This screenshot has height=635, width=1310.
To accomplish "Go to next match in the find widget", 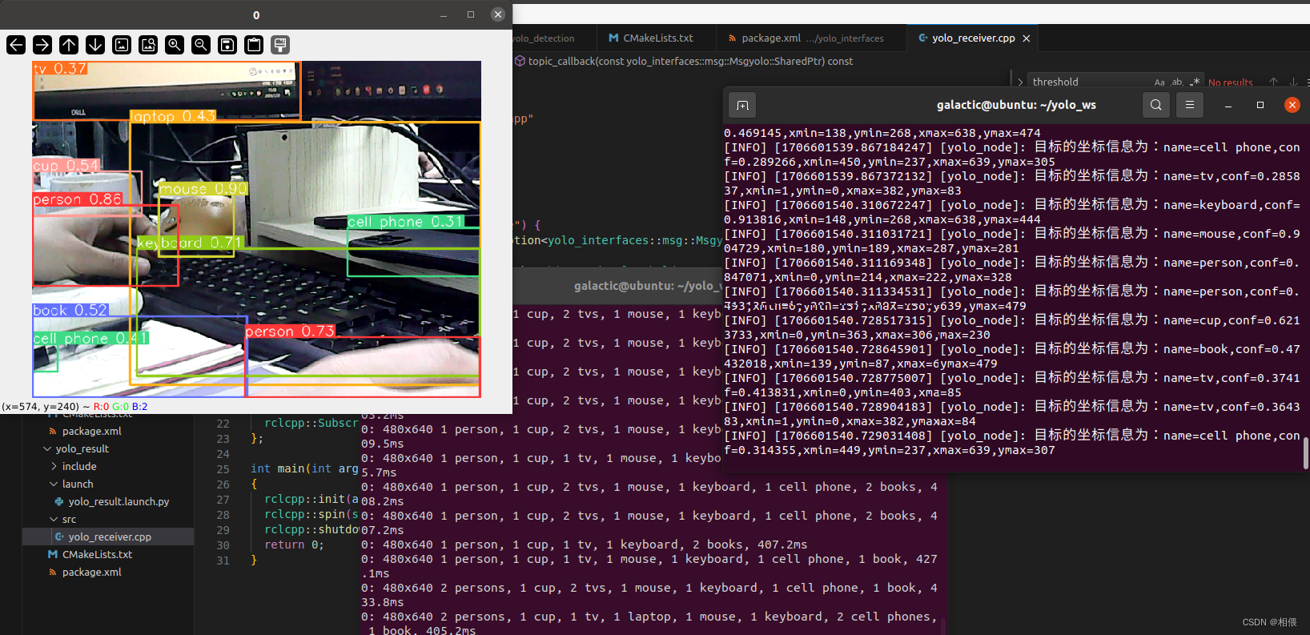I will [1293, 82].
